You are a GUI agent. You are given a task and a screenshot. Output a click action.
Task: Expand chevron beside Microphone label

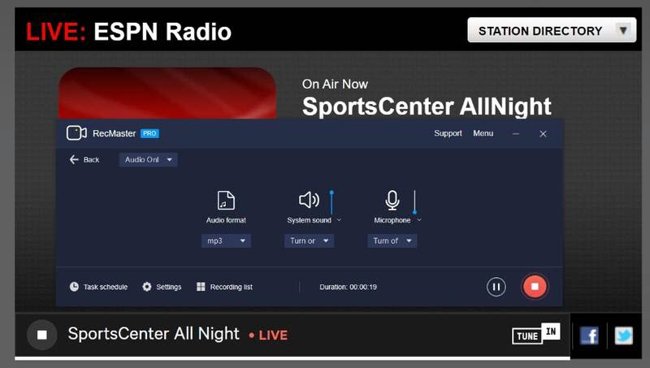pyautogui.click(x=419, y=220)
